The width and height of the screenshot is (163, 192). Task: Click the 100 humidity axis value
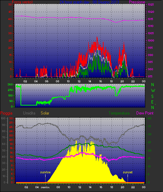[3, 118]
